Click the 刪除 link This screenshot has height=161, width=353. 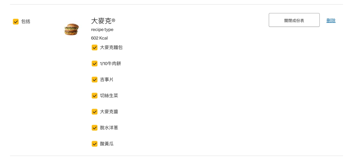331,21
